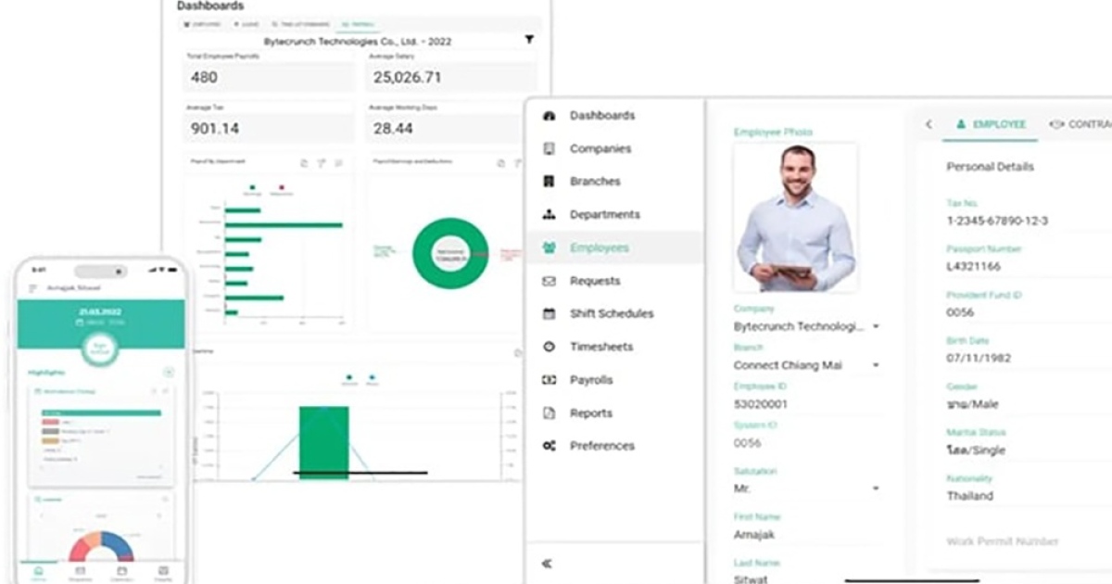
Task: Expand the Salutation dropdown
Action: point(875,489)
